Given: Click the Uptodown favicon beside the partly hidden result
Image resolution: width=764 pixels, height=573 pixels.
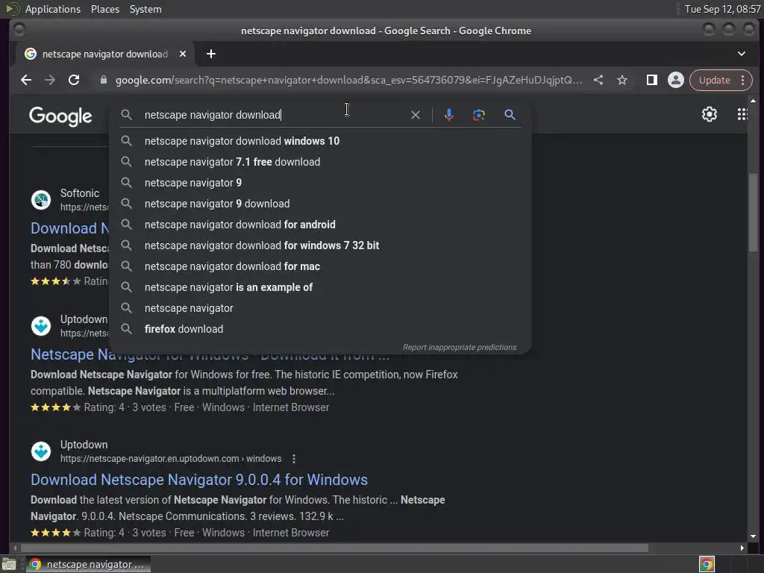Looking at the screenshot, I should point(41,326).
